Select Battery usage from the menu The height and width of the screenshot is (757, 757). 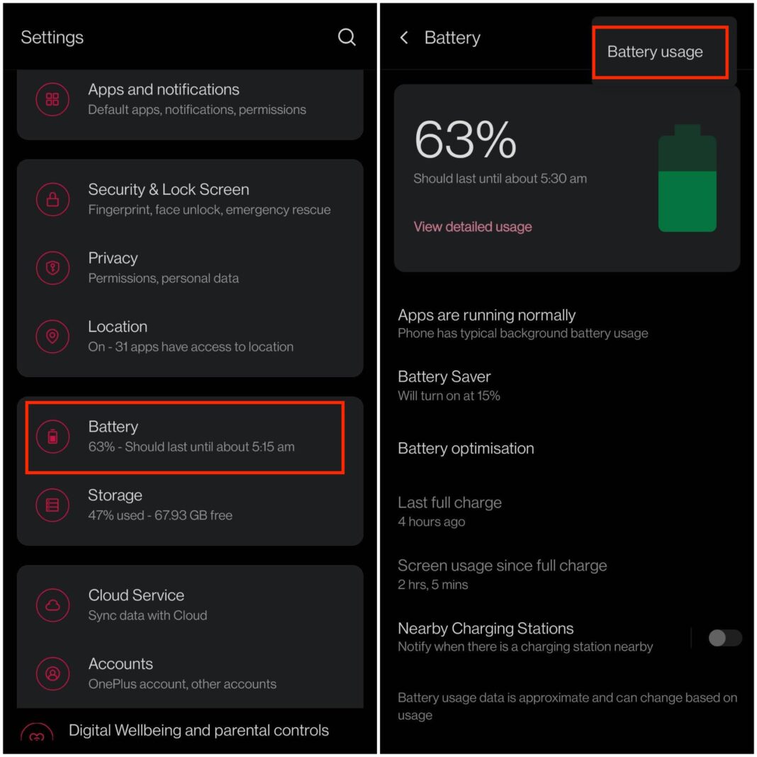point(654,52)
